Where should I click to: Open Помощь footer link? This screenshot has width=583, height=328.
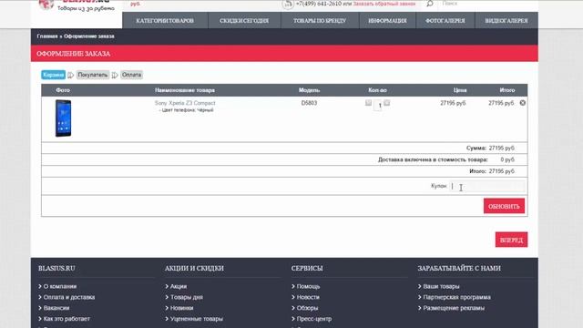coord(308,286)
